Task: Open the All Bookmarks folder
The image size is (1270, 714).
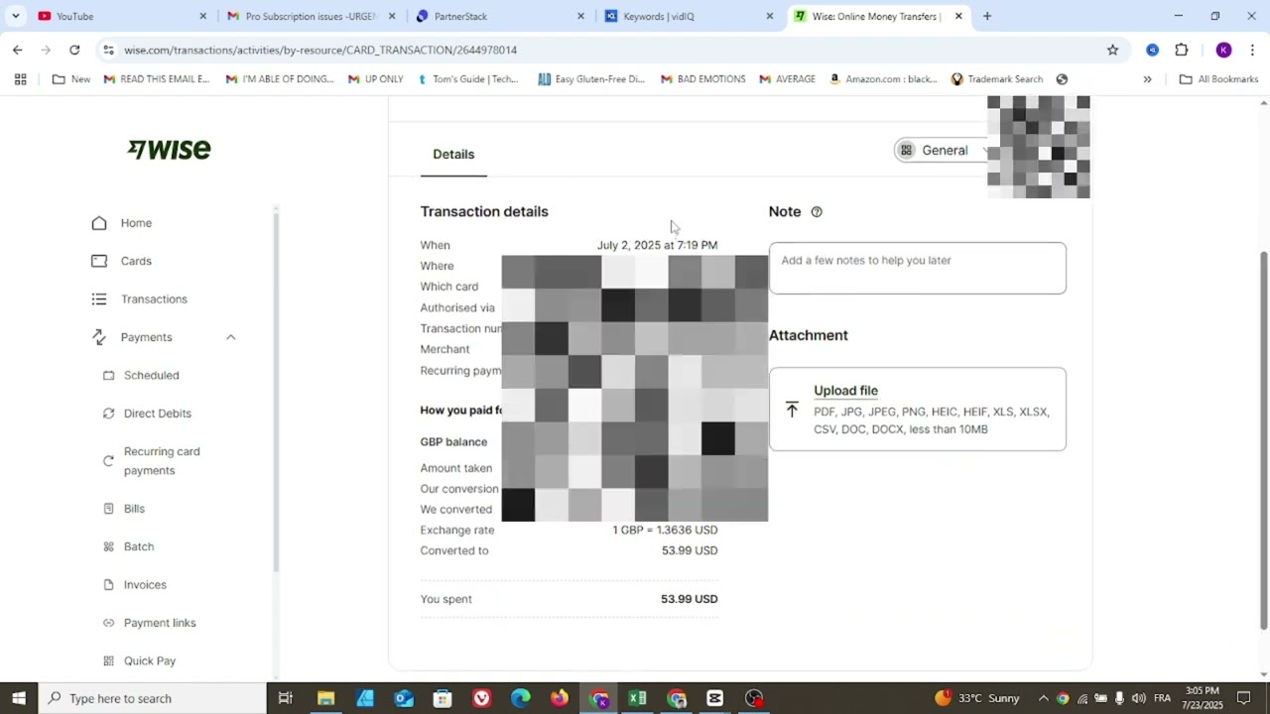Action: [x=1218, y=79]
